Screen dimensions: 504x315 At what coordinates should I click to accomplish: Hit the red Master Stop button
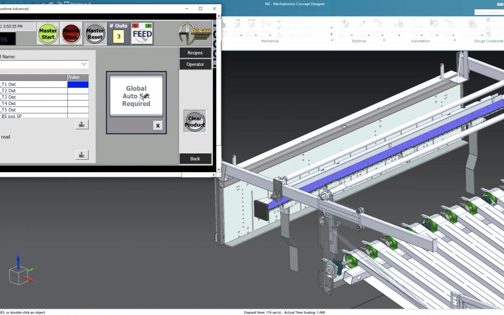tap(71, 34)
